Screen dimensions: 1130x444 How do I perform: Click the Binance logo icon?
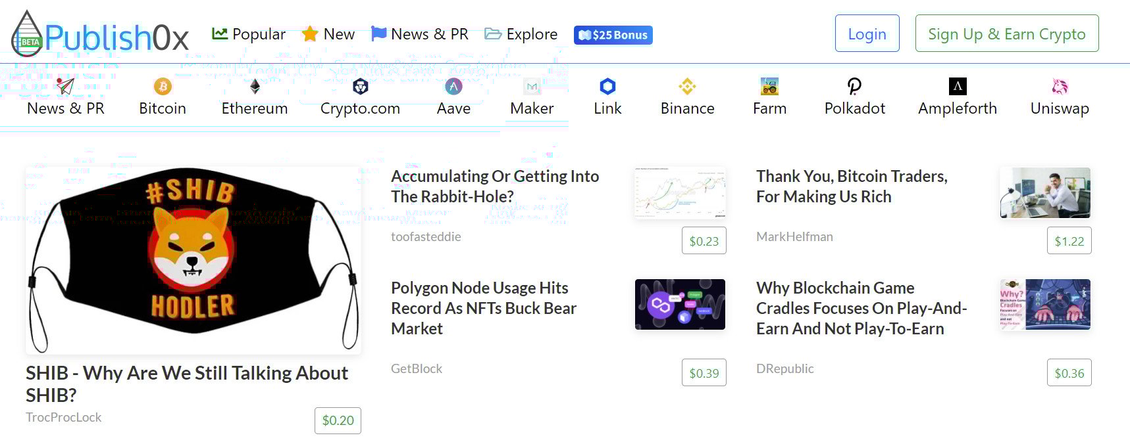pos(687,86)
